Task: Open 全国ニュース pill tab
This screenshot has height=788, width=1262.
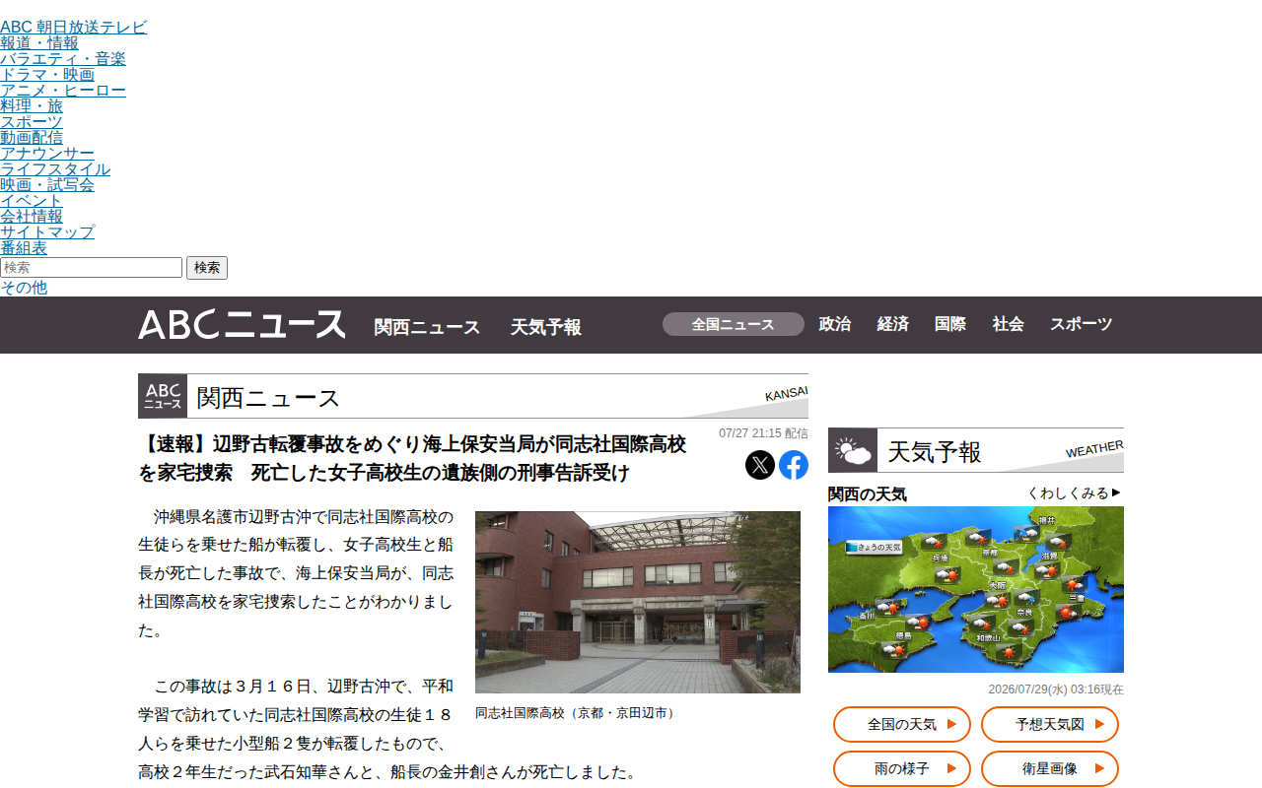Action: pos(734,324)
